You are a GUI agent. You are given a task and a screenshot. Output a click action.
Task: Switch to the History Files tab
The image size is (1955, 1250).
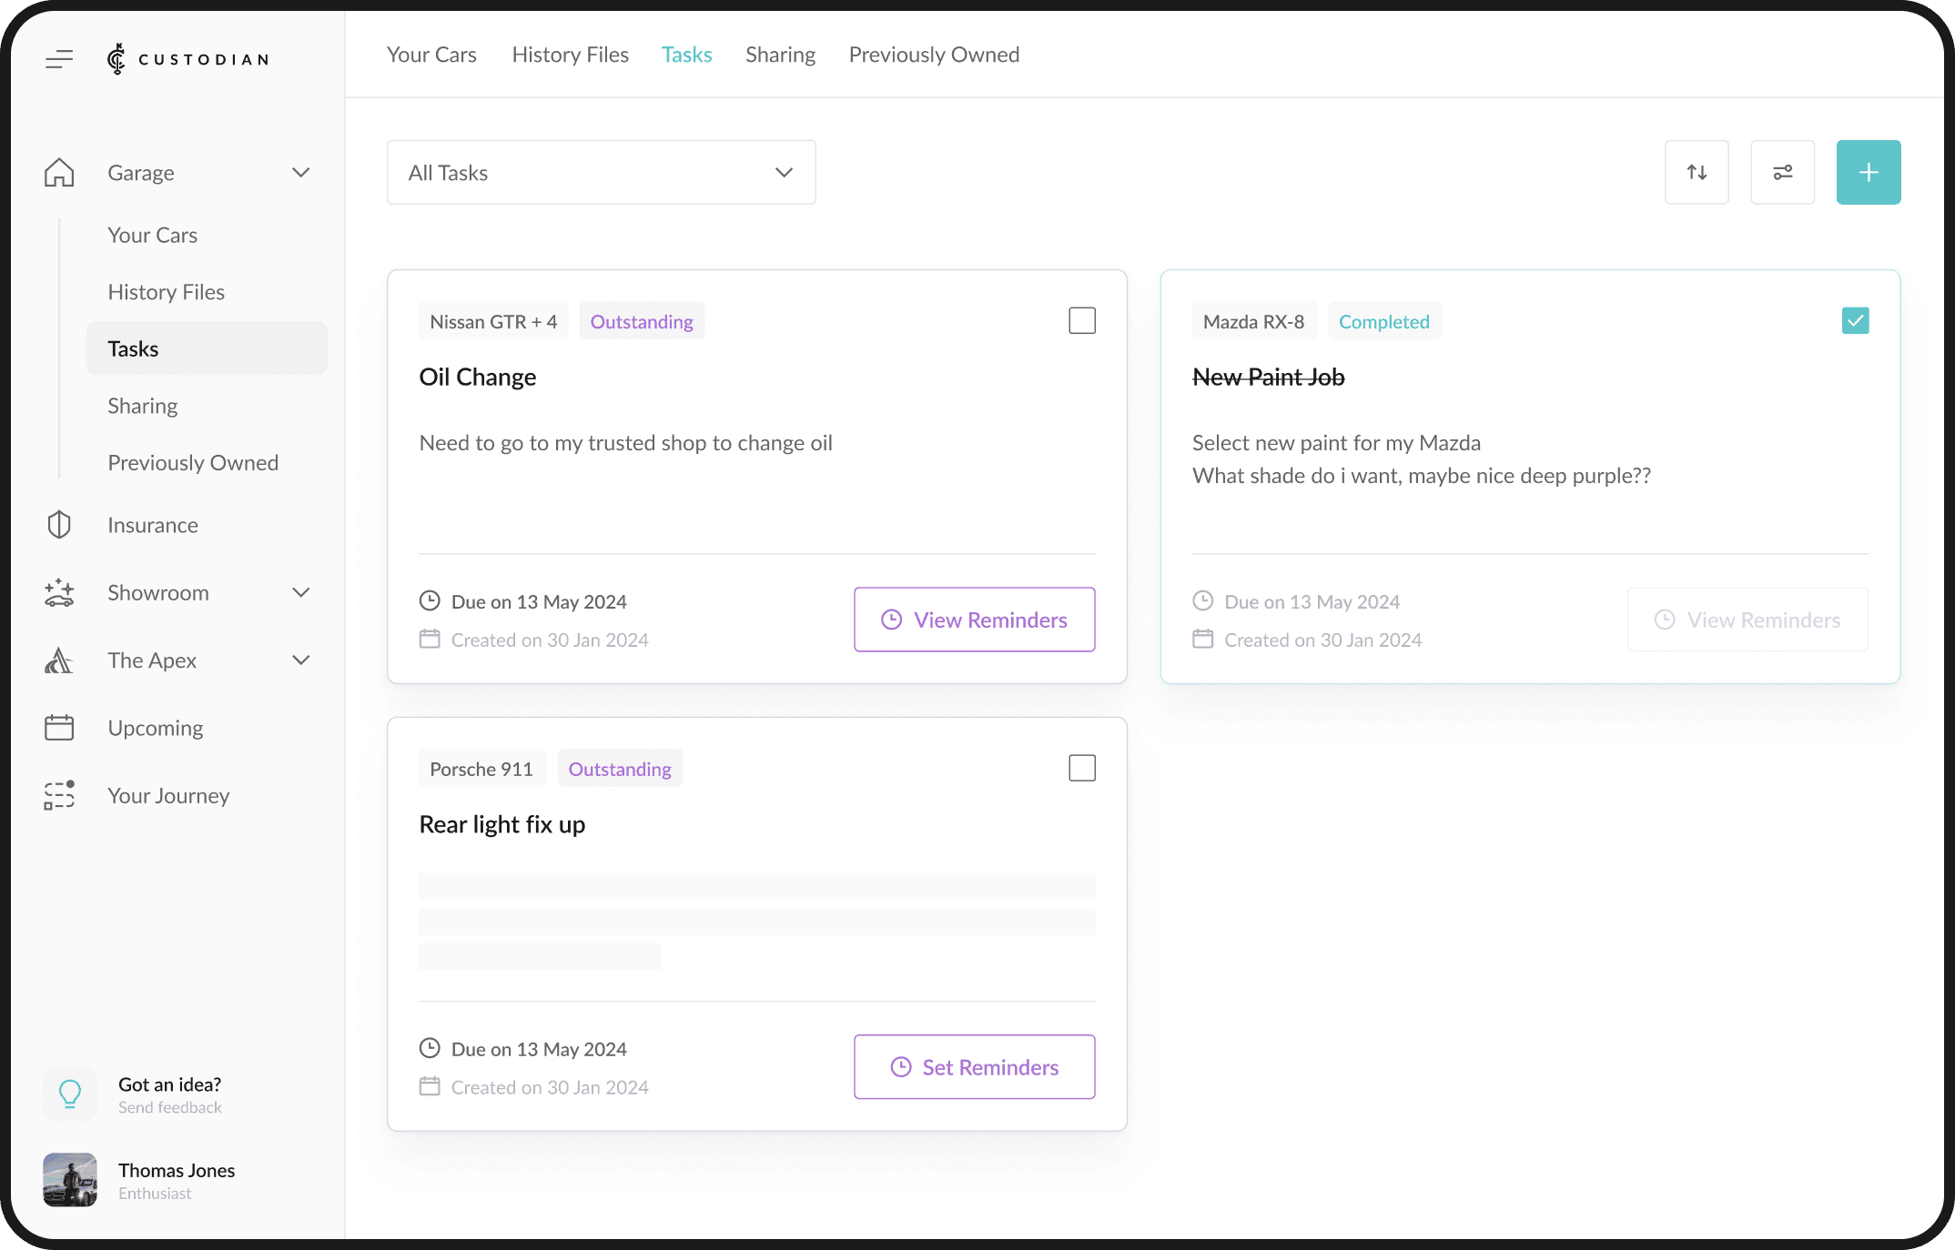point(570,55)
